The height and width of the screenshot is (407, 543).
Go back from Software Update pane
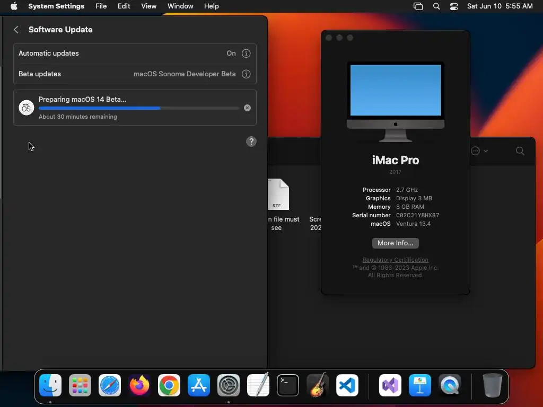pos(16,30)
